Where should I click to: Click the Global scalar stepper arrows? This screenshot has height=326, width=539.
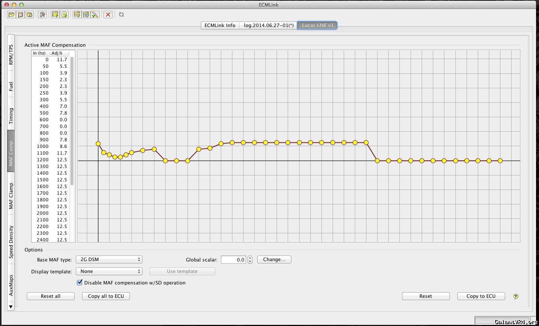point(250,260)
